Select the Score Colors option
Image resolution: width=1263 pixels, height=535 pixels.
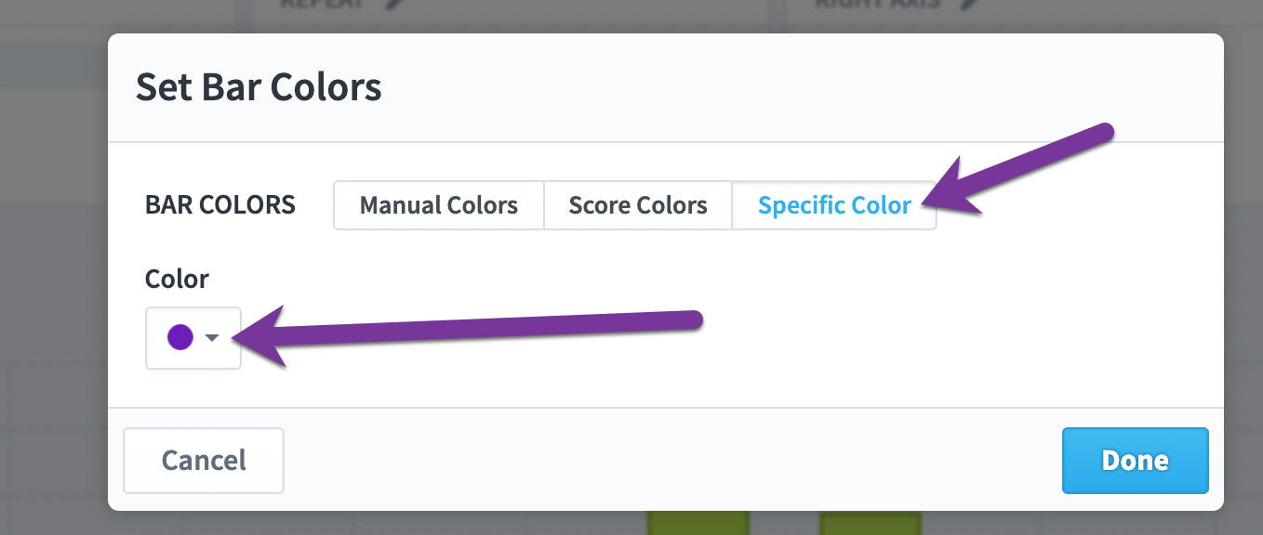[x=638, y=205]
